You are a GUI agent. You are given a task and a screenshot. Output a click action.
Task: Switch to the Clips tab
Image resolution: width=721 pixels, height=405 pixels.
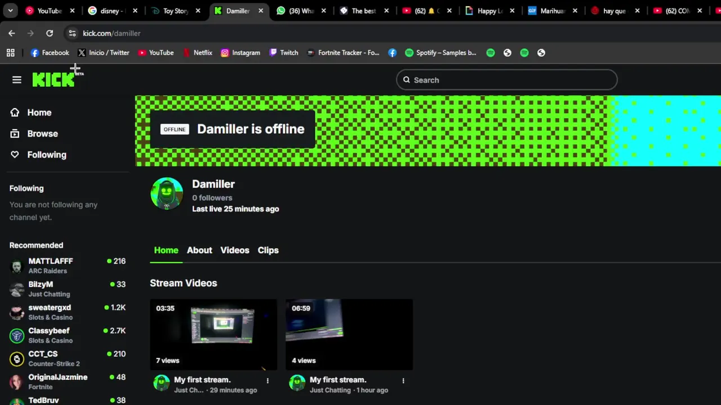tap(268, 250)
